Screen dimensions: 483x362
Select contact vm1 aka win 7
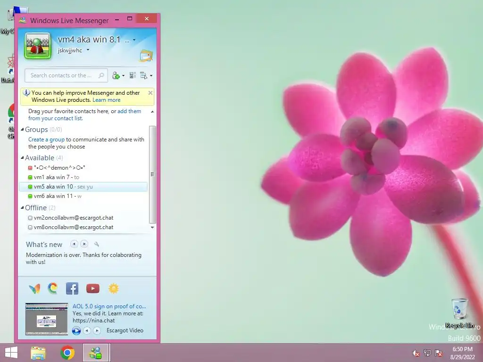click(x=83, y=177)
